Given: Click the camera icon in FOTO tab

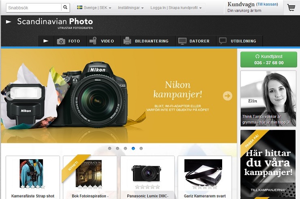Looking at the screenshot, I should coord(61,41).
